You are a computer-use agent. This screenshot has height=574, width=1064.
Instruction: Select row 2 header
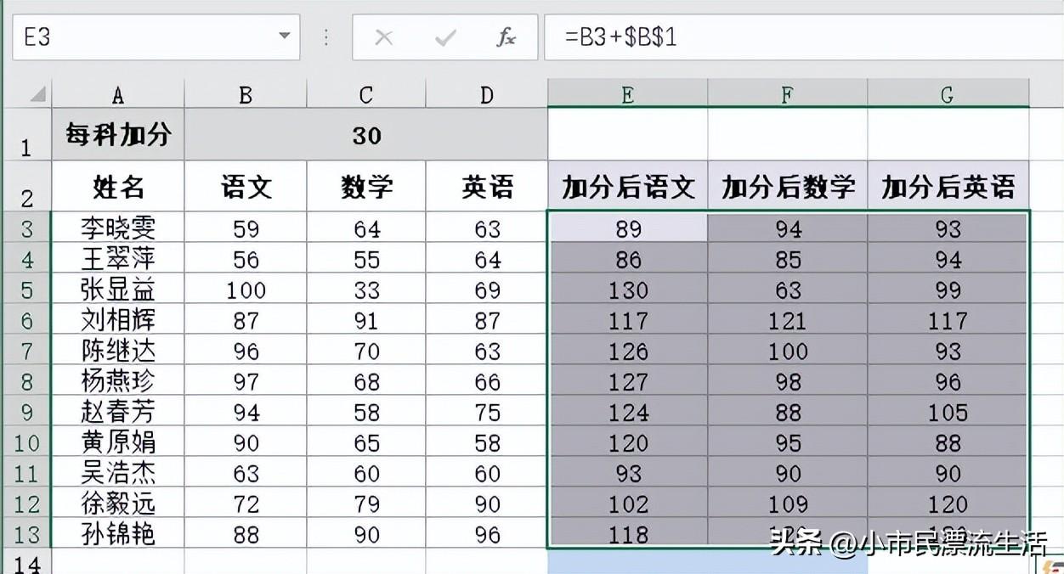click(x=25, y=186)
